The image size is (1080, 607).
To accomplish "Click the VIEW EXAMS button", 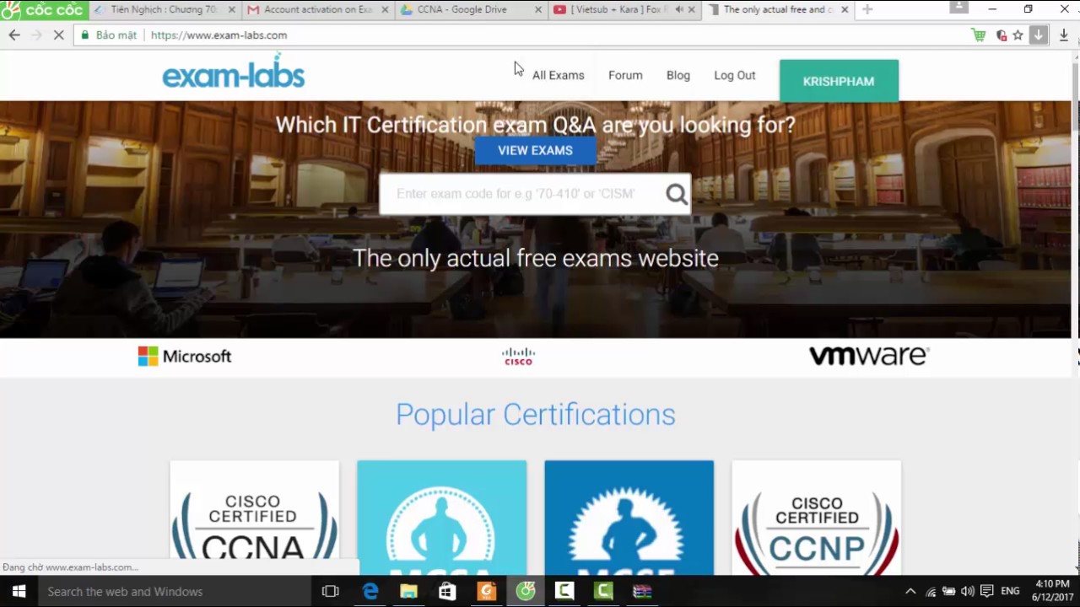I will [x=535, y=150].
